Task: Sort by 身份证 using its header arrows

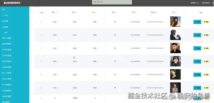Action: pos(157,12)
